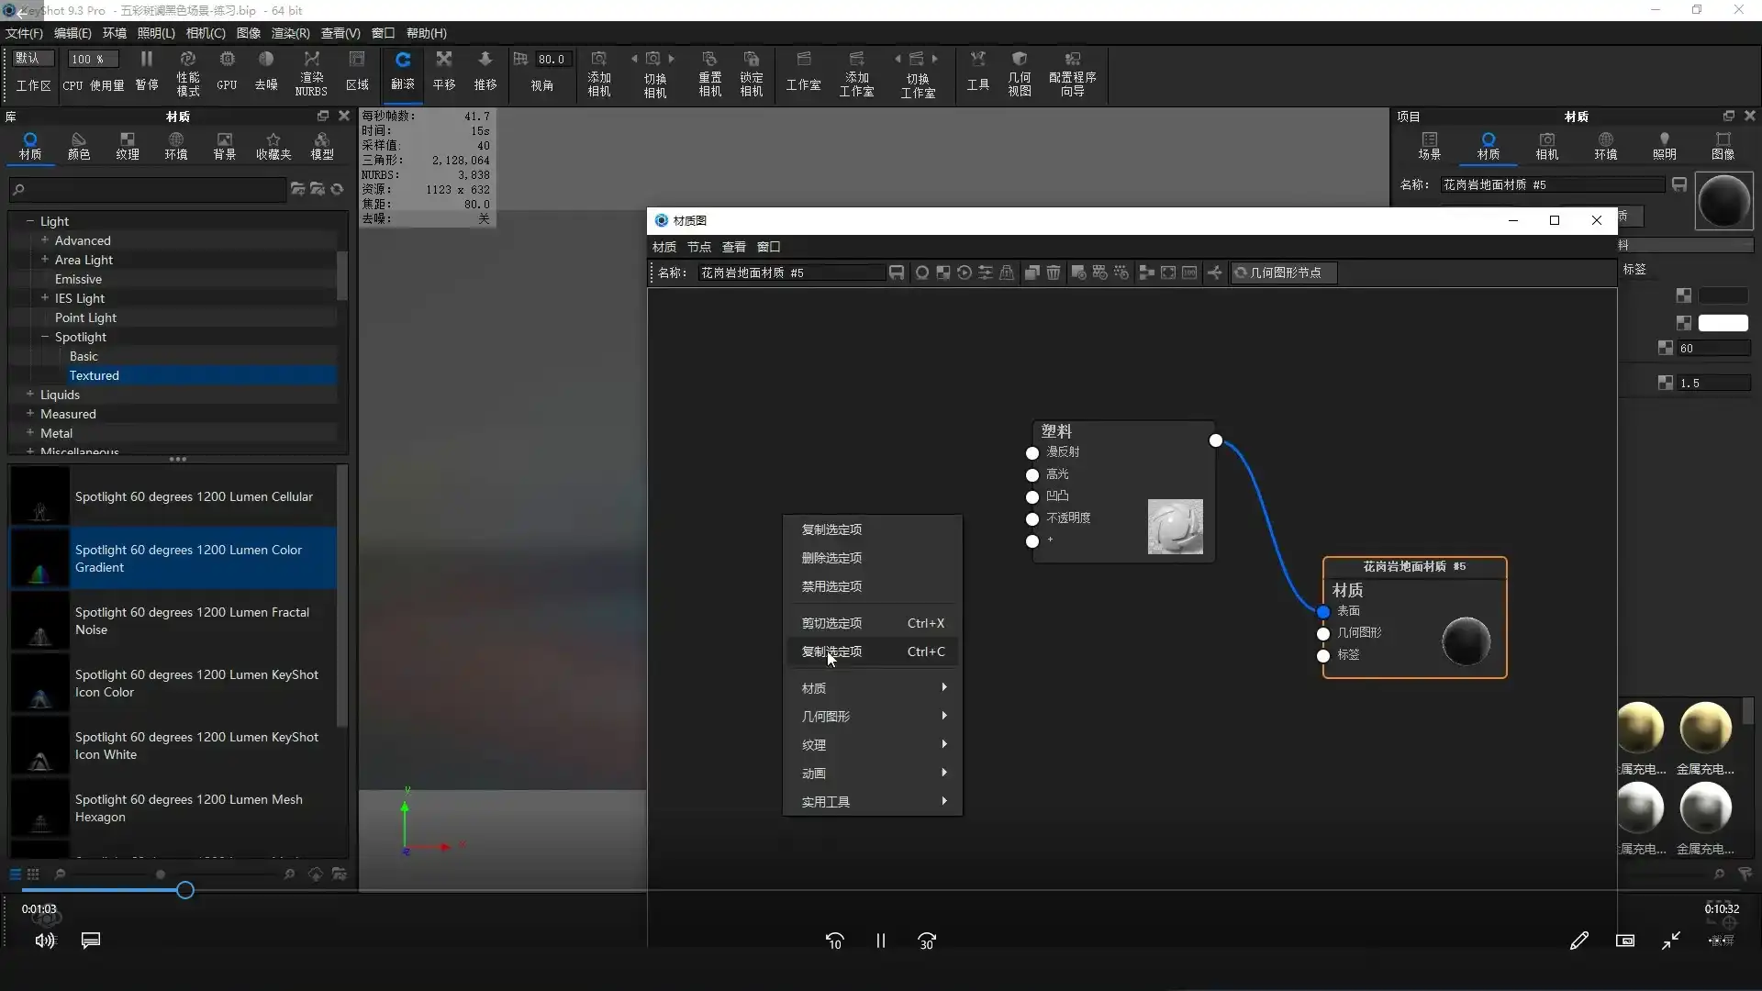Click the 几何图形节点 button
The height and width of the screenshot is (991, 1762).
pyautogui.click(x=1283, y=273)
